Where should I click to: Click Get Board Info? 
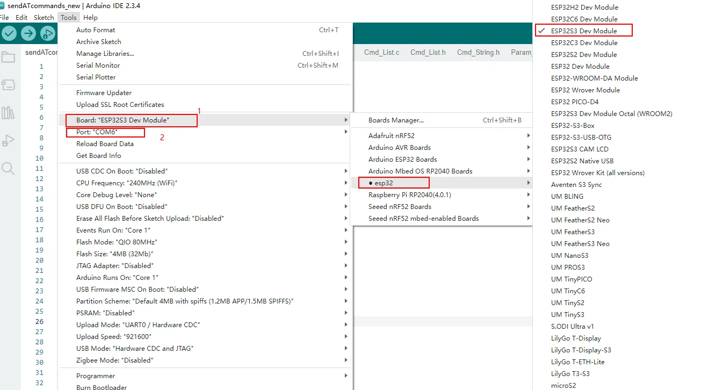click(x=99, y=156)
